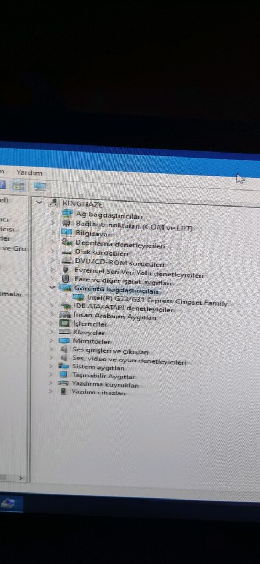260x564 pixels.
Task: Select Sistem aygıtları label
Action: [98, 367]
